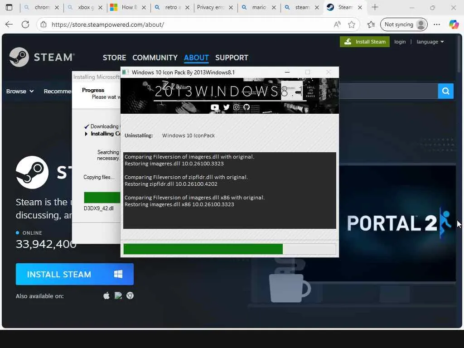Viewport: 464px width, 348px height.
Task: Open Edge Settings and more menu
Action: (x=437, y=24)
